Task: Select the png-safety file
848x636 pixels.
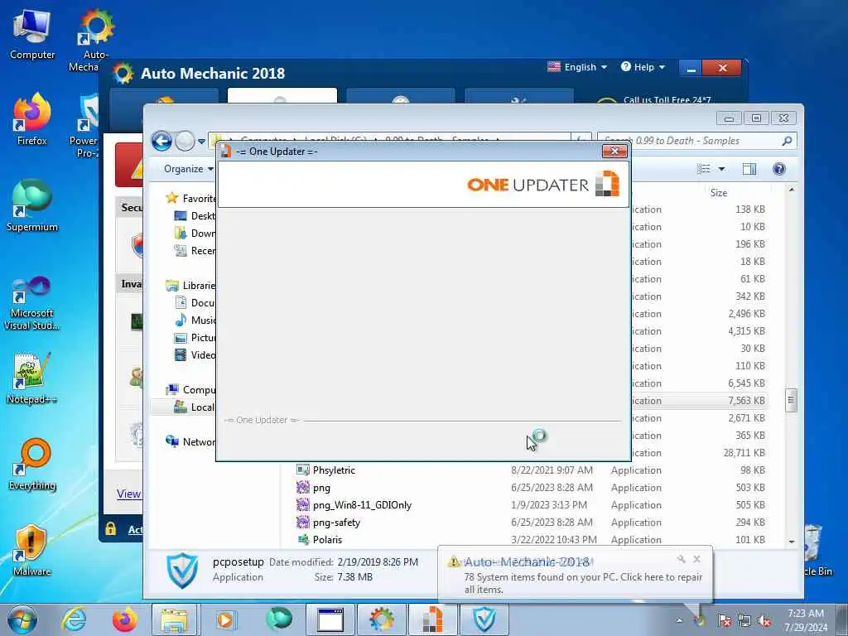Action: pyautogui.click(x=336, y=523)
